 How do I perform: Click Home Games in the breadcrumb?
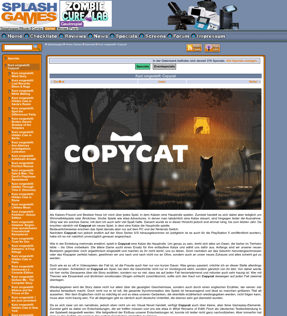tap(74, 44)
